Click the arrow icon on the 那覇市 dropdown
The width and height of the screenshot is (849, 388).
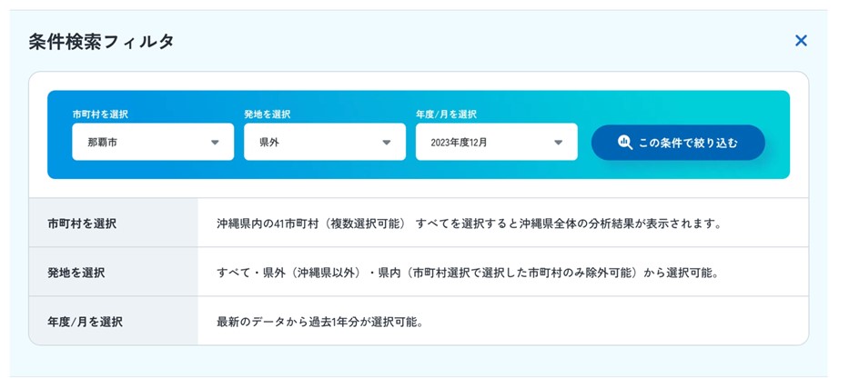coord(215,143)
